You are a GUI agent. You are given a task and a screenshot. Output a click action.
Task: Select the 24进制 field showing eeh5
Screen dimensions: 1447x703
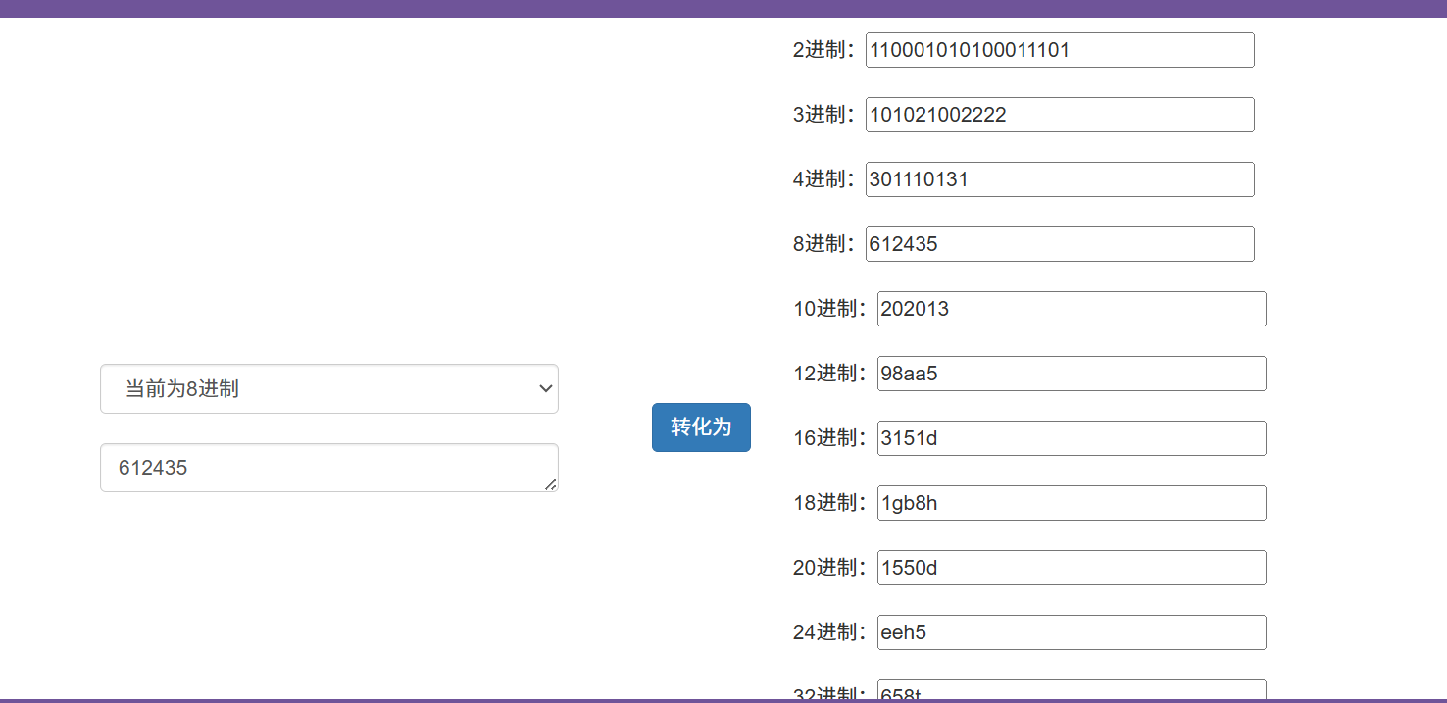click(1071, 632)
